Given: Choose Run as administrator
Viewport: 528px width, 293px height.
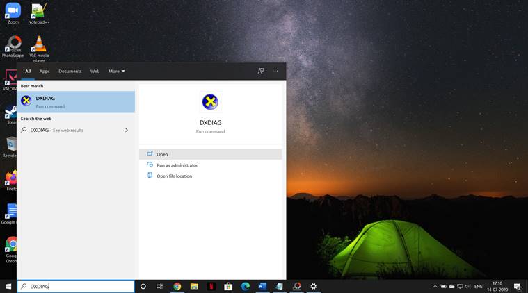Looking at the screenshot, I should tap(211, 165).
